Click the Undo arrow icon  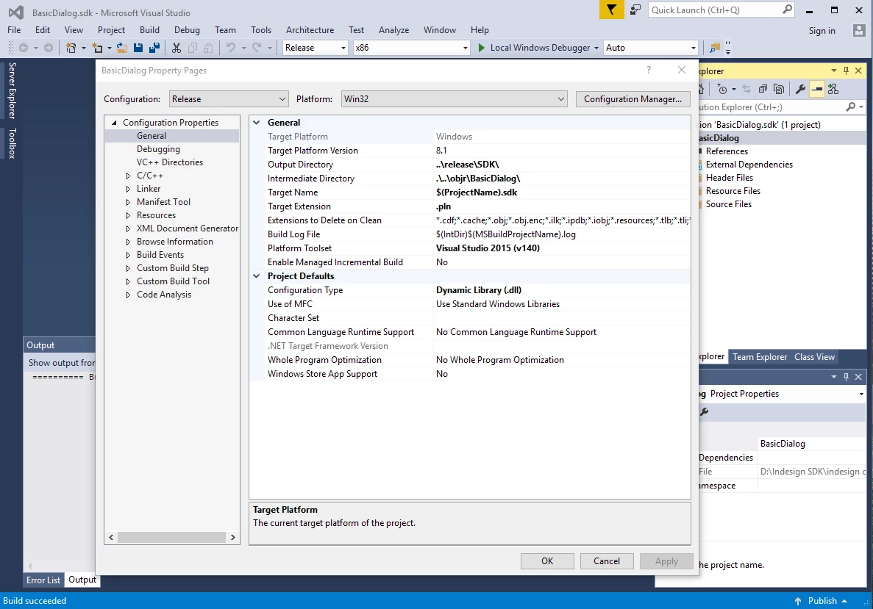(230, 48)
